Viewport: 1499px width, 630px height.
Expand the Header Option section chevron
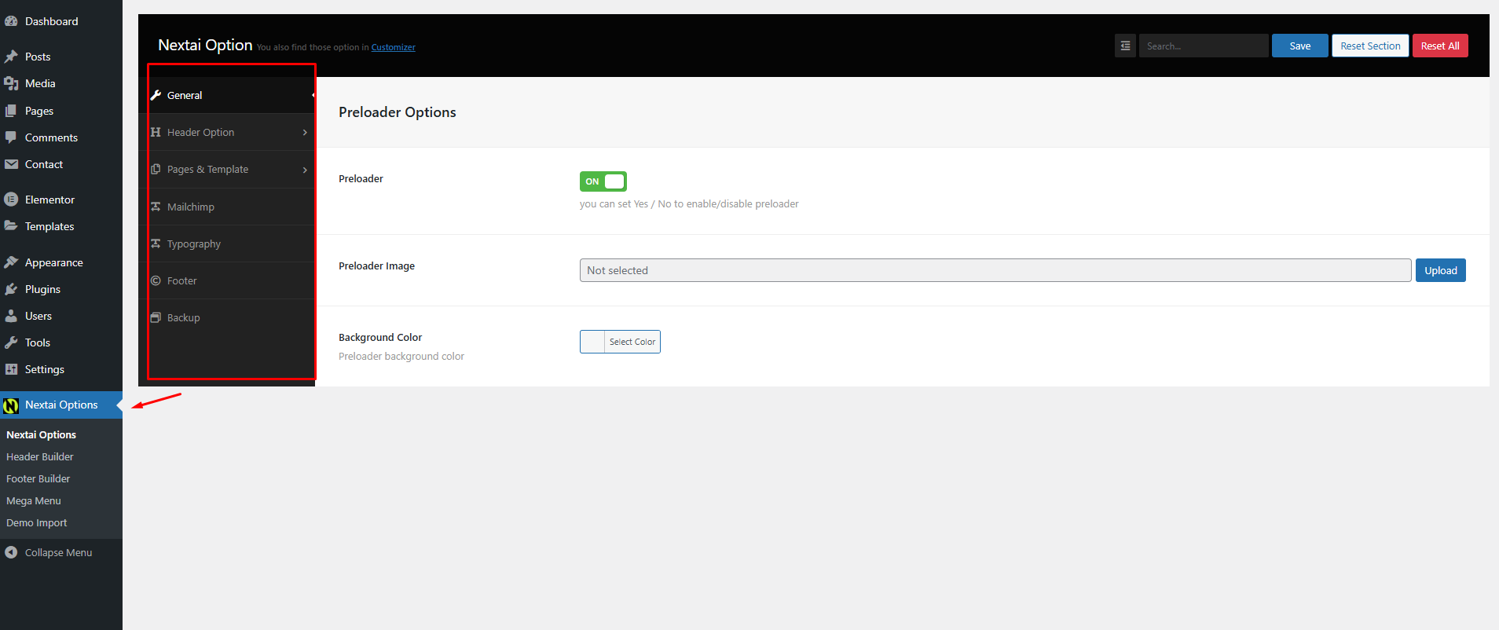point(305,133)
